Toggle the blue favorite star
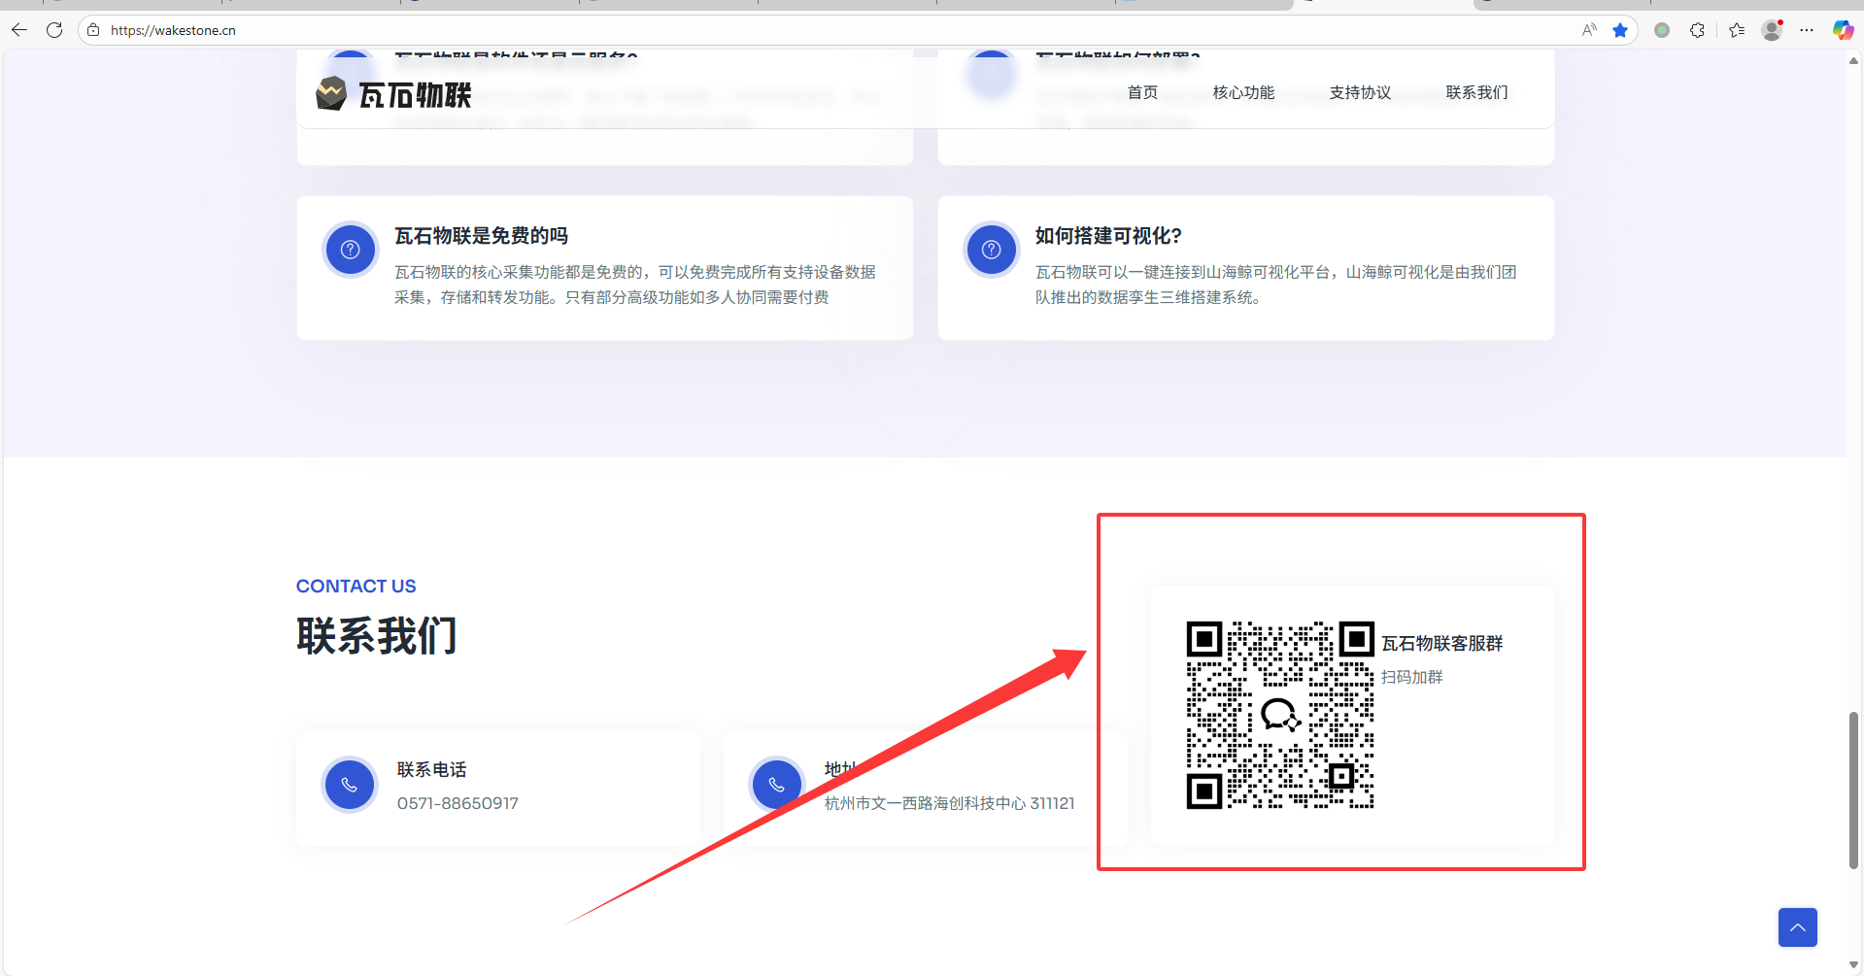 (1620, 30)
